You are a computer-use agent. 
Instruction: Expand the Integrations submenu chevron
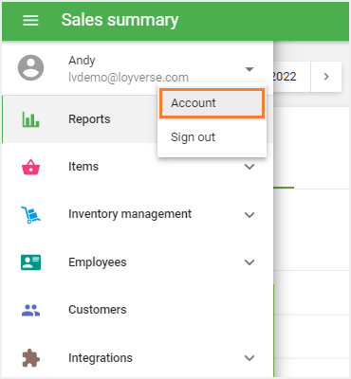249,358
